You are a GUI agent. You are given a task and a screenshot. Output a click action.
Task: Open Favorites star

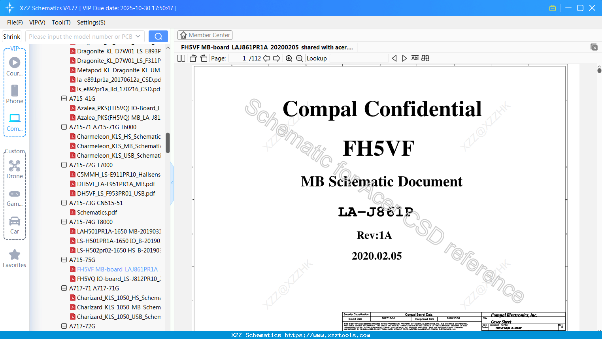pos(15,258)
